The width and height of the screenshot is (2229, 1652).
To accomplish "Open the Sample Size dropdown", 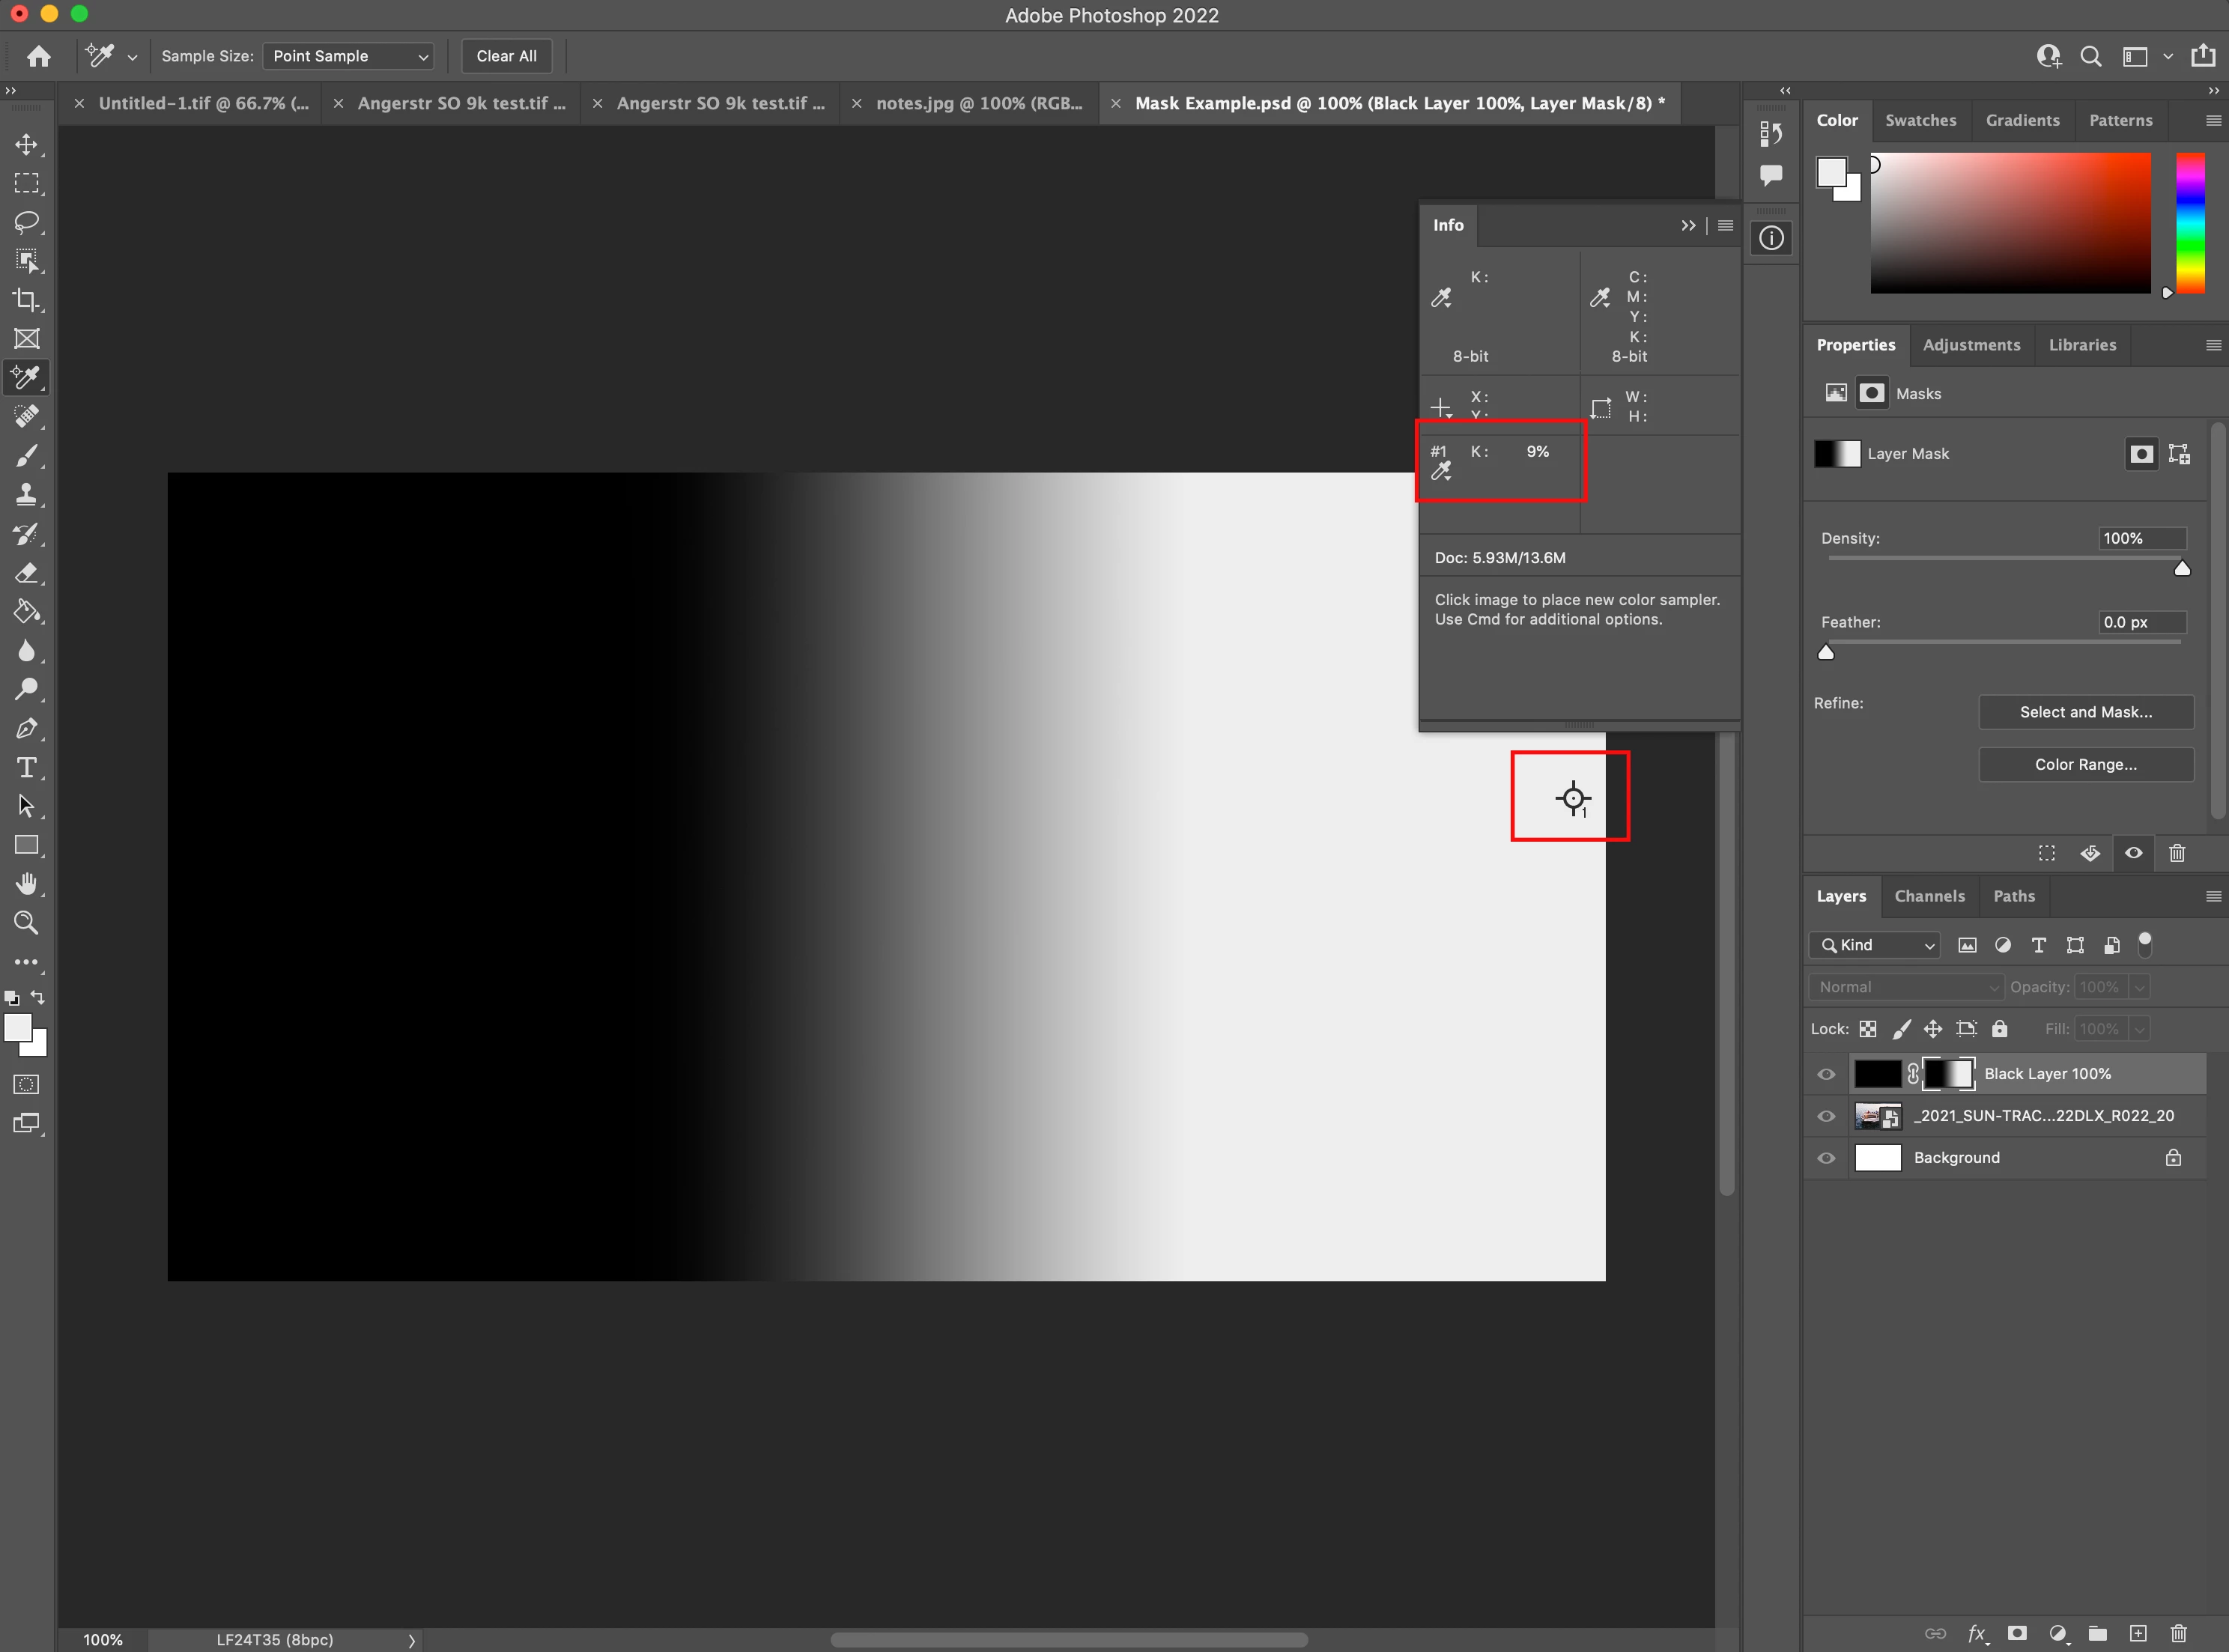I will pos(348,56).
